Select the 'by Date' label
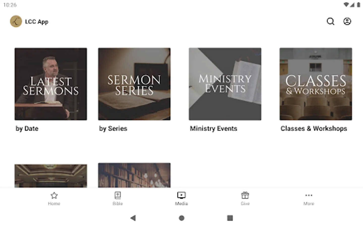 pyautogui.click(x=27, y=129)
